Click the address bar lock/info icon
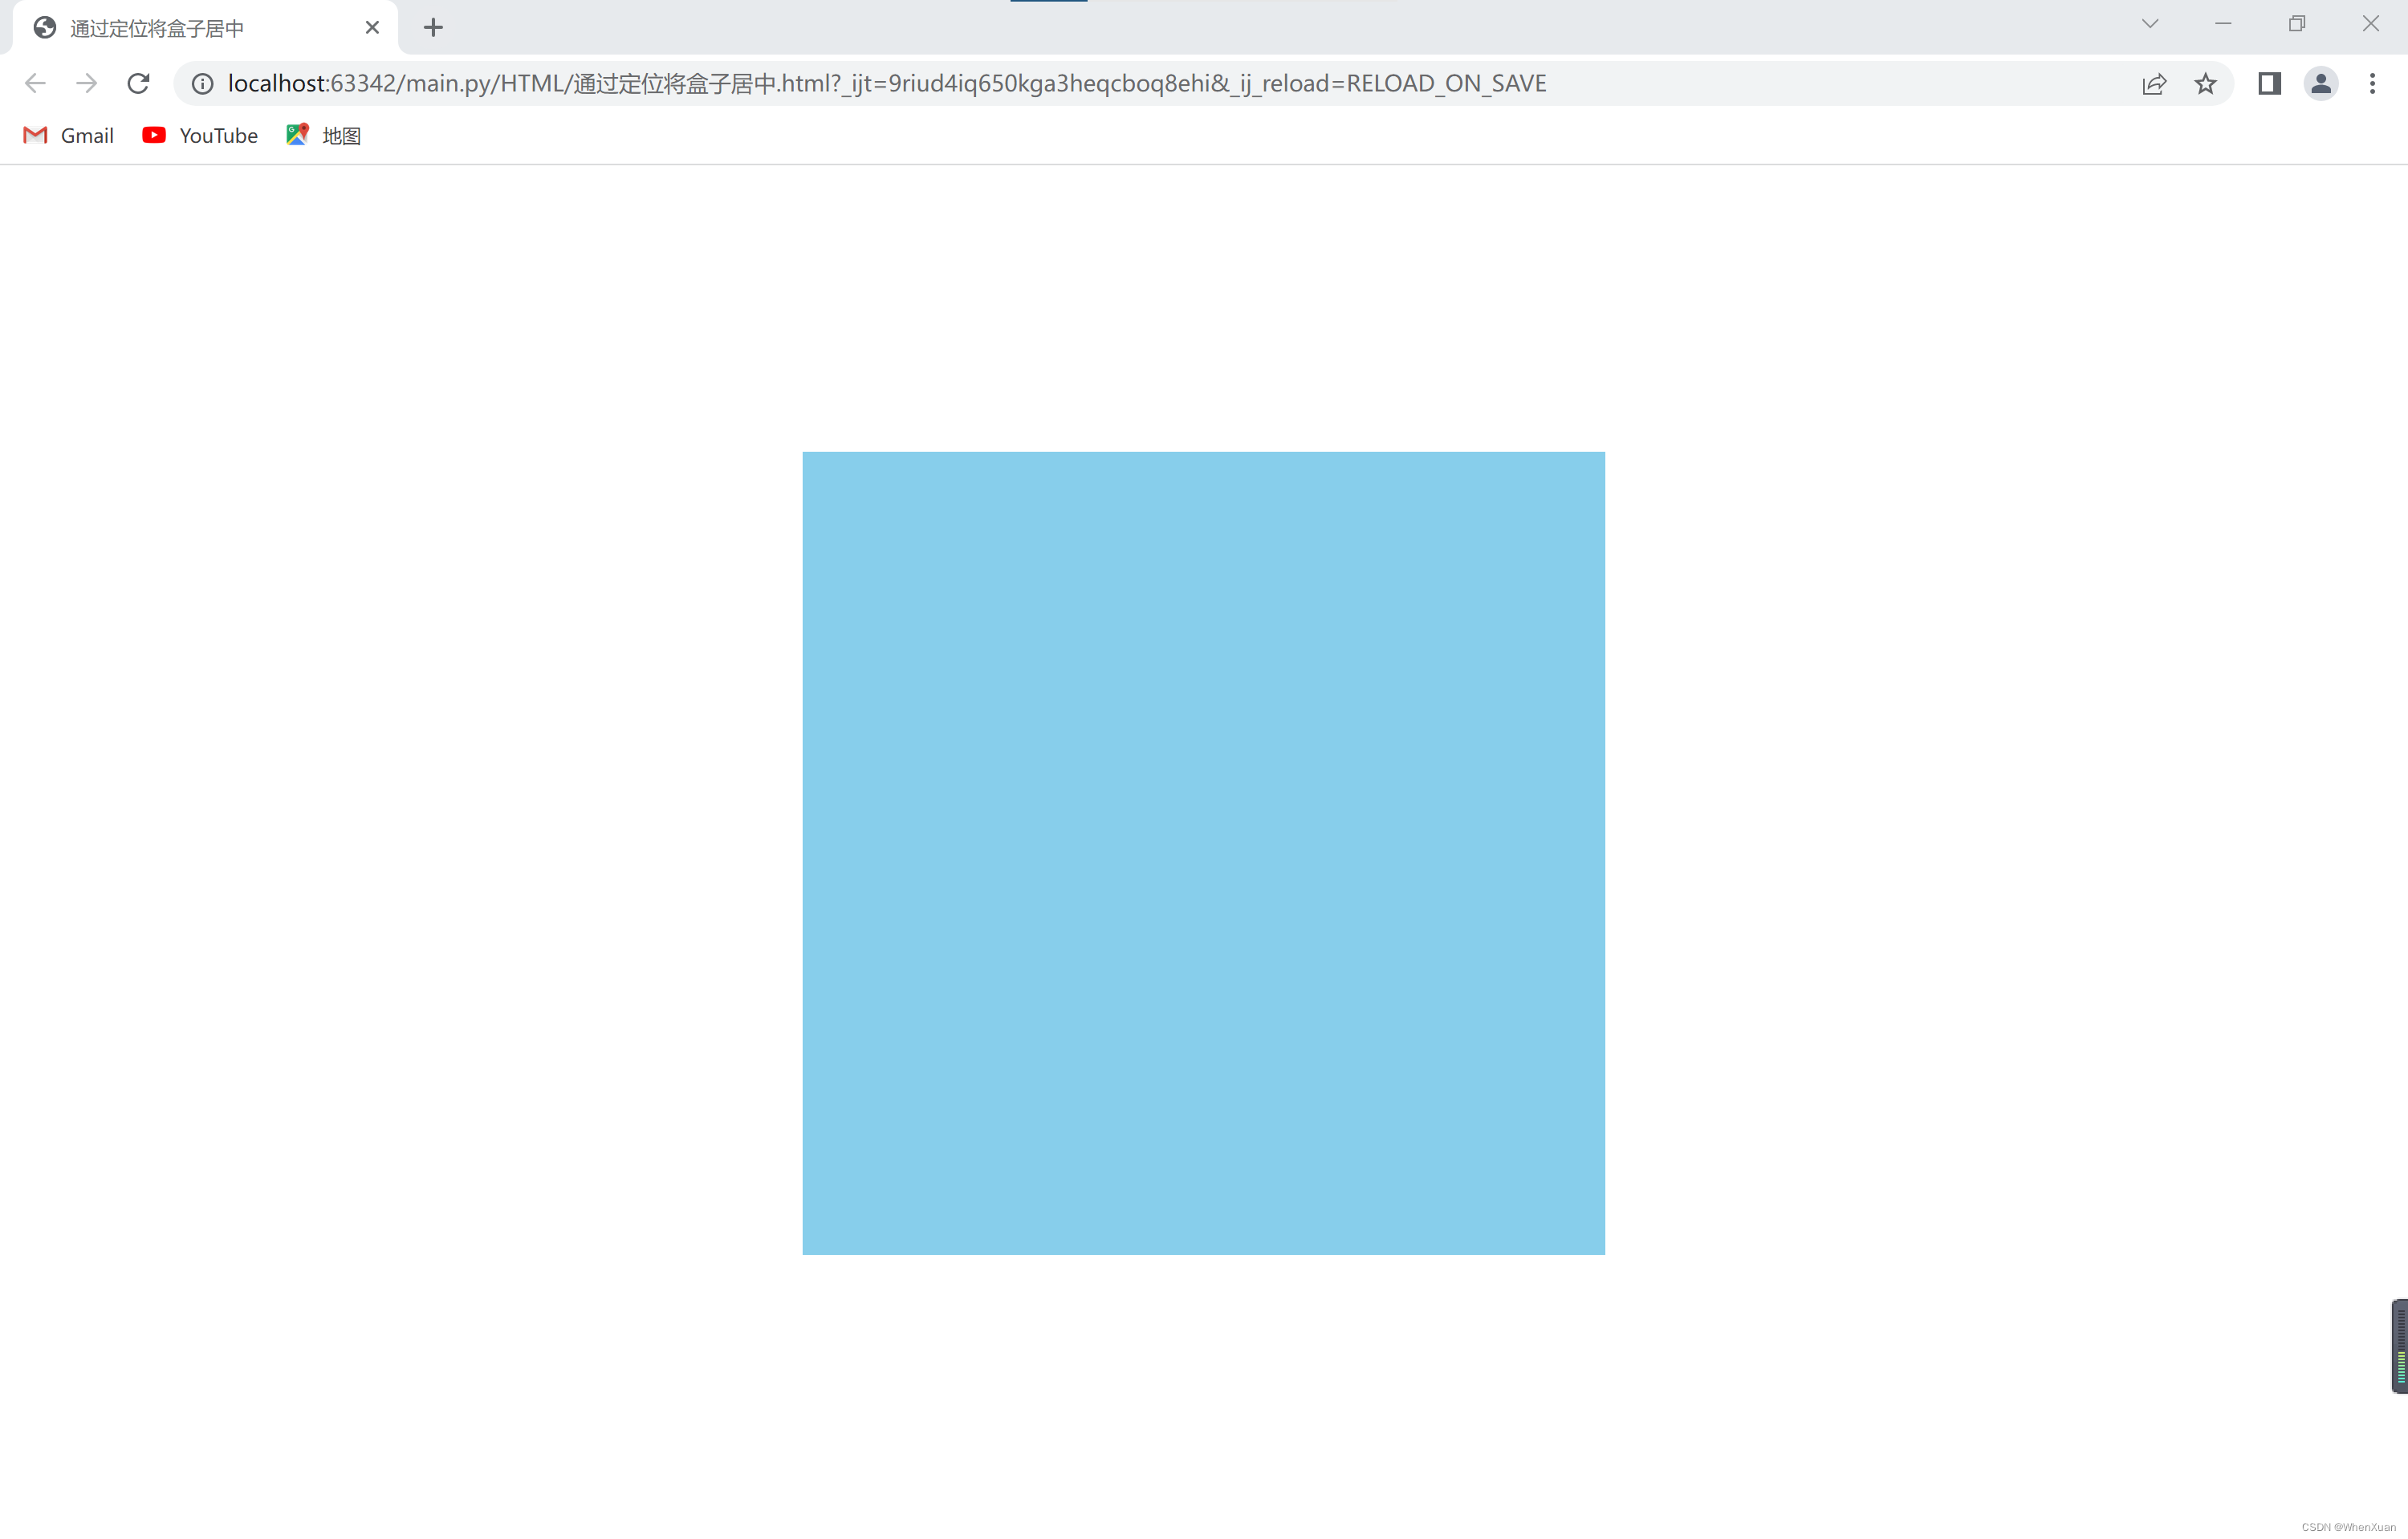The image size is (2408, 1539). 201,83
